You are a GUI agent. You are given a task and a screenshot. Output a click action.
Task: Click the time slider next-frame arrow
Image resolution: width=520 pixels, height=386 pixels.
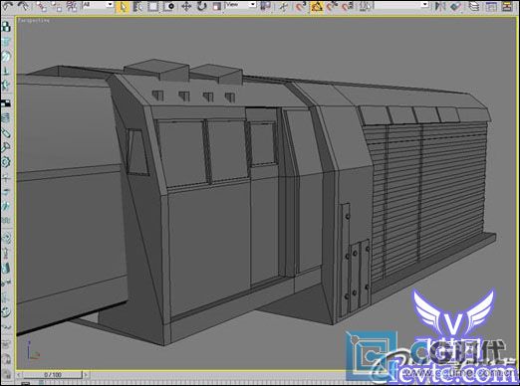pyautogui.click(x=86, y=375)
